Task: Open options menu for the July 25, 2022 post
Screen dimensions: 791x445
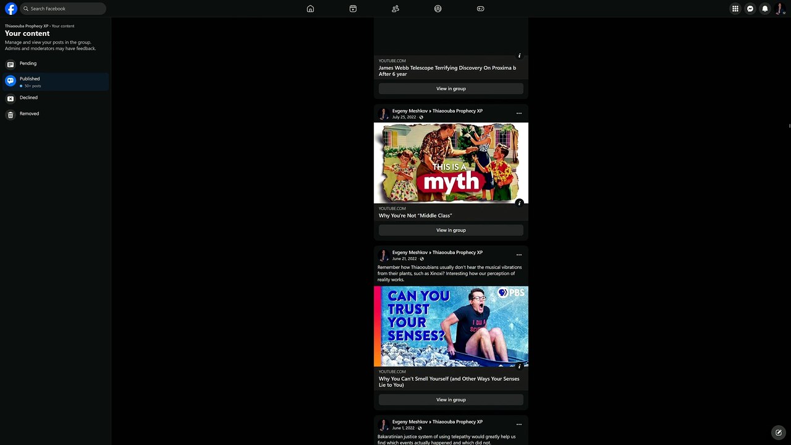Action: tap(518, 113)
